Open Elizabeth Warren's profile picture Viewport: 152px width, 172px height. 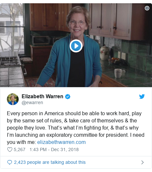[x=13, y=99]
